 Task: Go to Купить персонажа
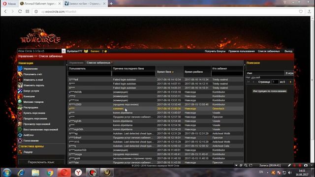click(x=34, y=113)
